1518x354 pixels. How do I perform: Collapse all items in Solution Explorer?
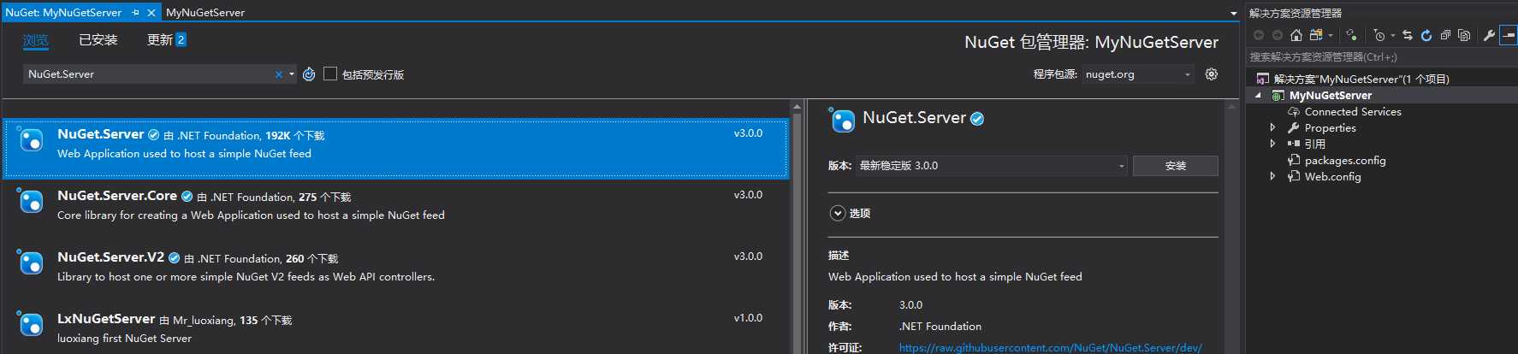(1445, 35)
